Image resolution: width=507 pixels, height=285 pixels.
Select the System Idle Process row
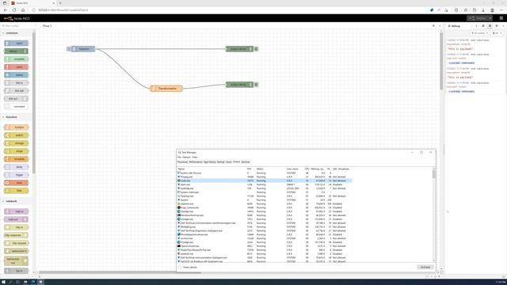click(264, 173)
